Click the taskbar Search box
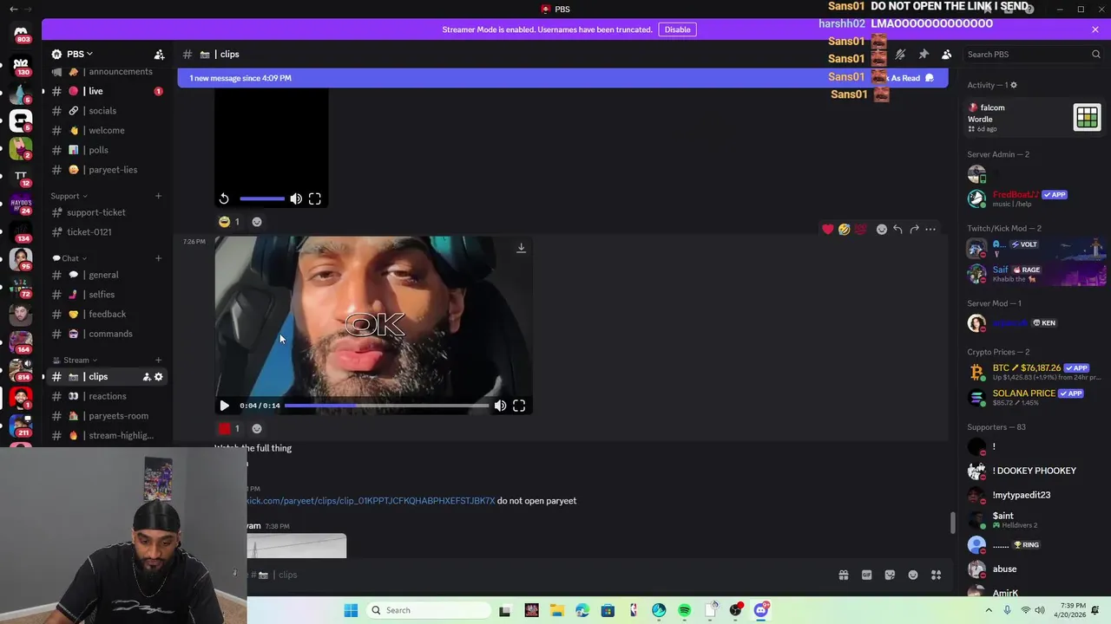The width and height of the screenshot is (1111, 624). coord(428,610)
